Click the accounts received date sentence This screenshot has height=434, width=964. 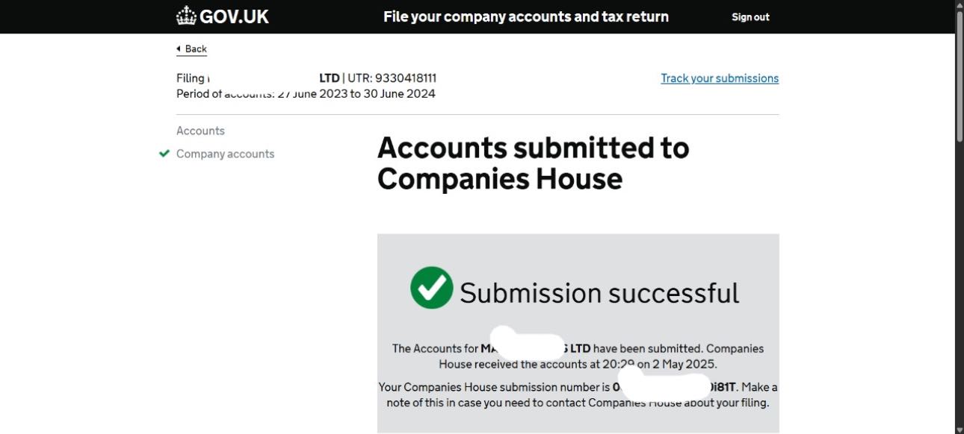(x=577, y=365)
